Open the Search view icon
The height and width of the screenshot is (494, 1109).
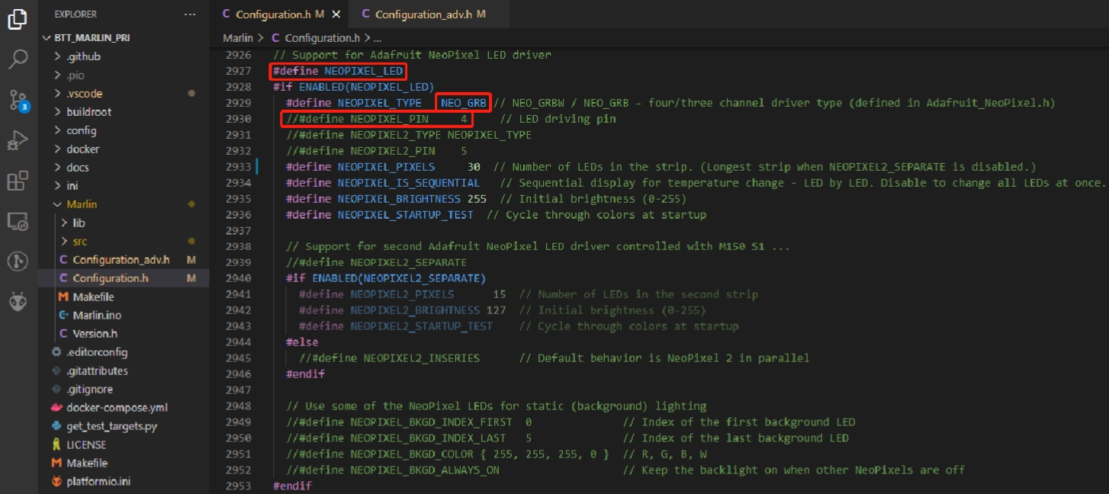pos(18,59)
